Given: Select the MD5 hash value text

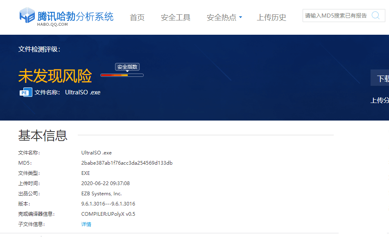Looking at the screenshot, I should coord(127,163).
